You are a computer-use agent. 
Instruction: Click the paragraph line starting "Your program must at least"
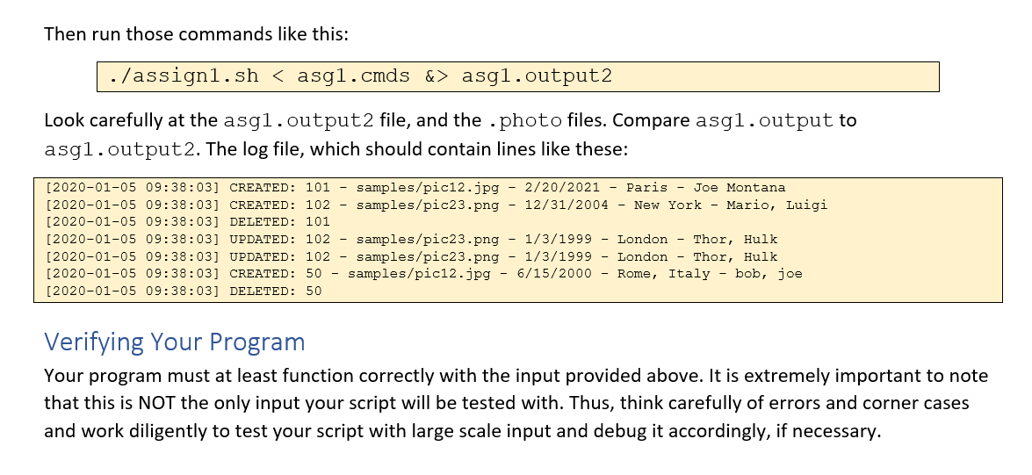coord(516,376)
